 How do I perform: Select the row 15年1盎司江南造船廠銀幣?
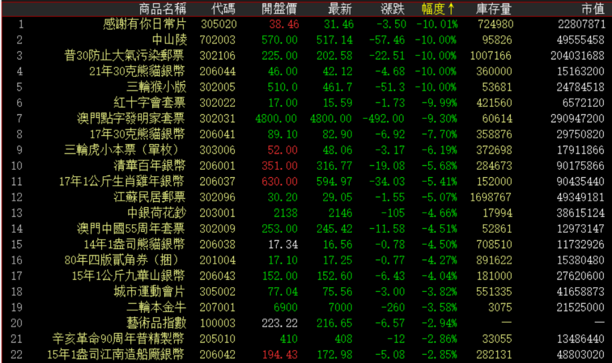click(306, 355)
